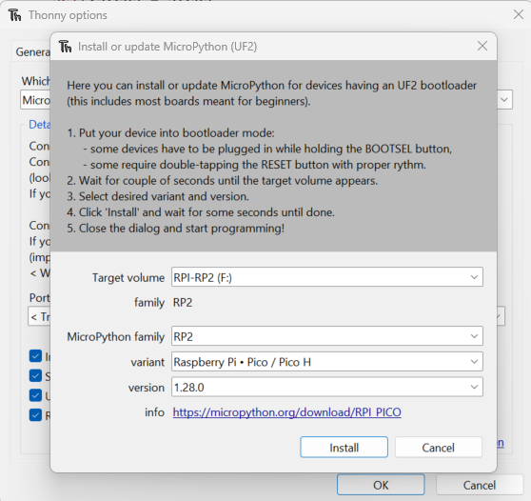Click the Thonny options window logo icon
The height and width of the screenshot is (501, 531).
tap(15, 15)
